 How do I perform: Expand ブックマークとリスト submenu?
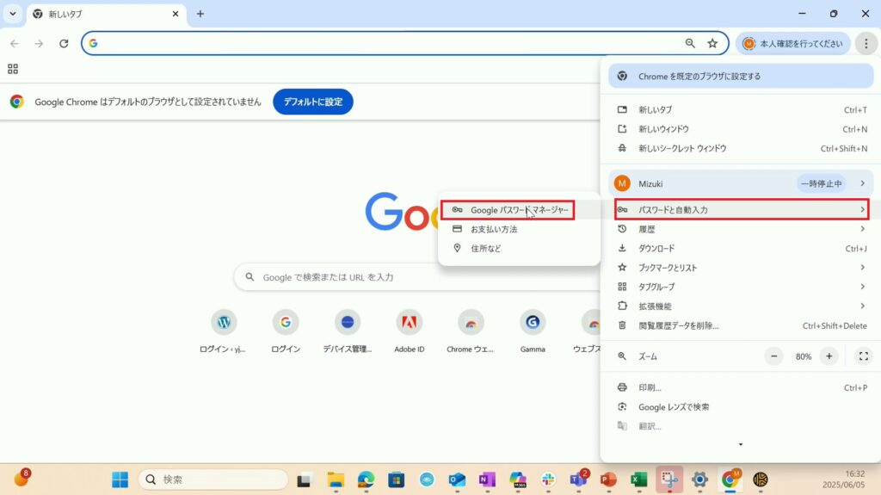741,268
